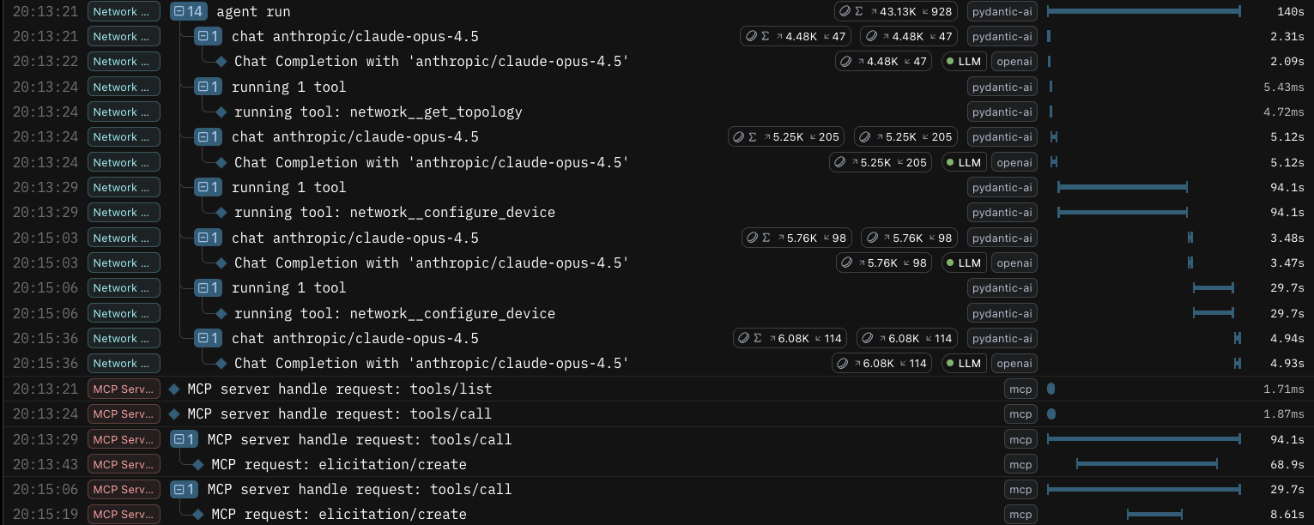Click the 1.87ms duration value
This screenshot has height=525, width=1314.
[1284, 413]
